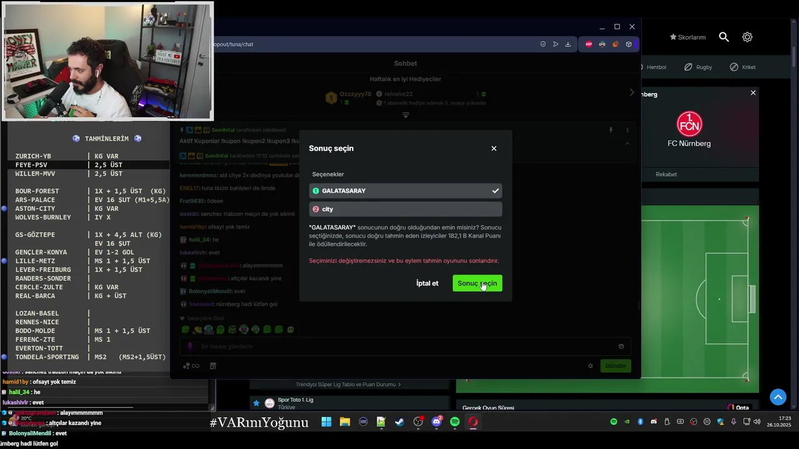Screen dimensions: 799x449
Task: Open the scores site settings gear
Action: click(x=747, y=37)
